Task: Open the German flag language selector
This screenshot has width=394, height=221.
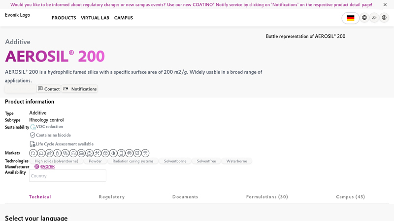Action: 350,18
